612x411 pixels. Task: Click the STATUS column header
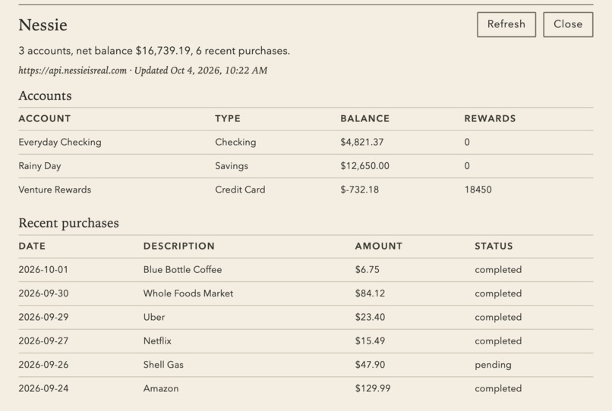[x=494, y=246]
